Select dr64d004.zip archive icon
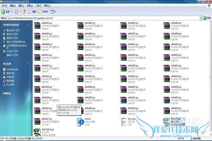The height and width of the screenshot is (141, 212). click(x=166, y=26)
